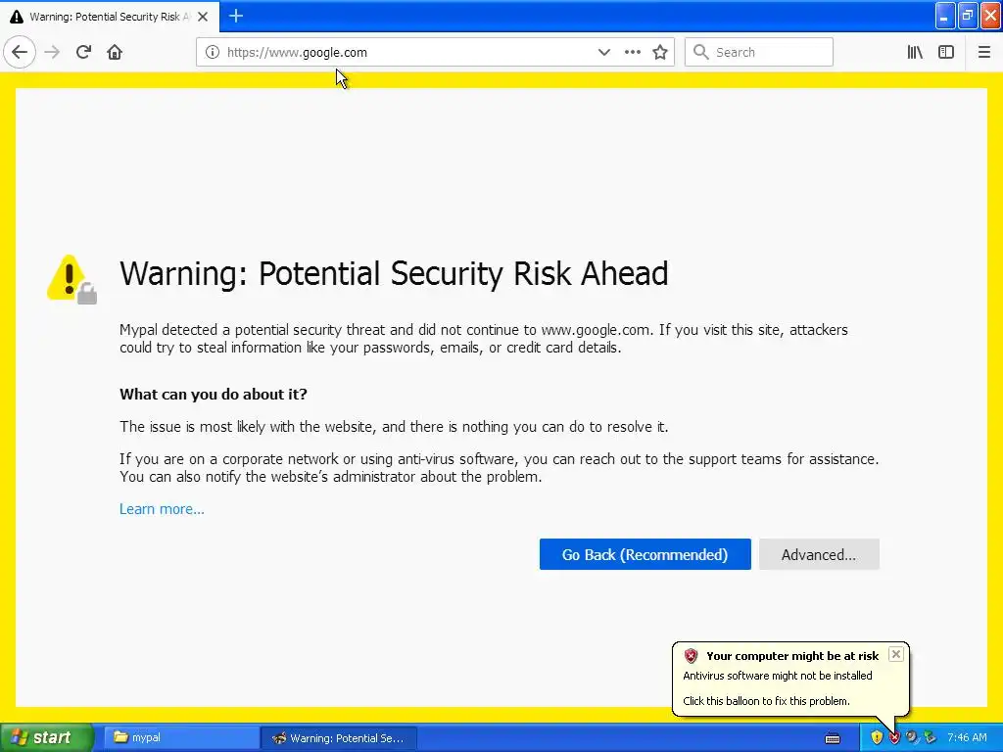The width and height of the screenshot is (1003, 752).
Task: Click the 'What can you do about it?' heading
Action: coord(213,394)
